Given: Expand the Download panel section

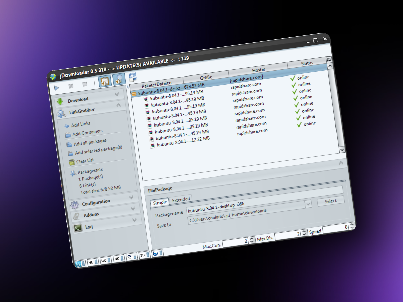Looking at the screenshot, I should click(x=117, y=94).
